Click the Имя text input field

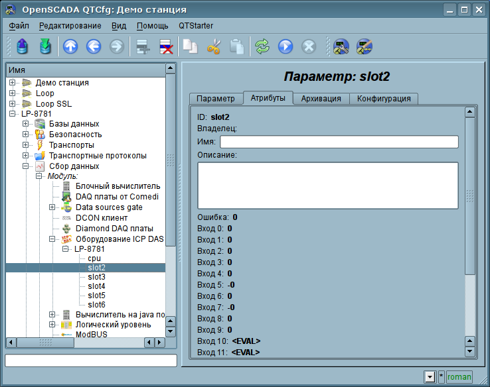[x=339, y=142]
